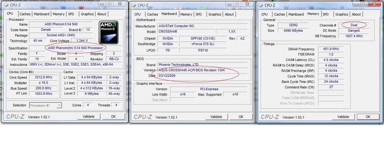Select Mainboard tab in middle window

(169, 14)
